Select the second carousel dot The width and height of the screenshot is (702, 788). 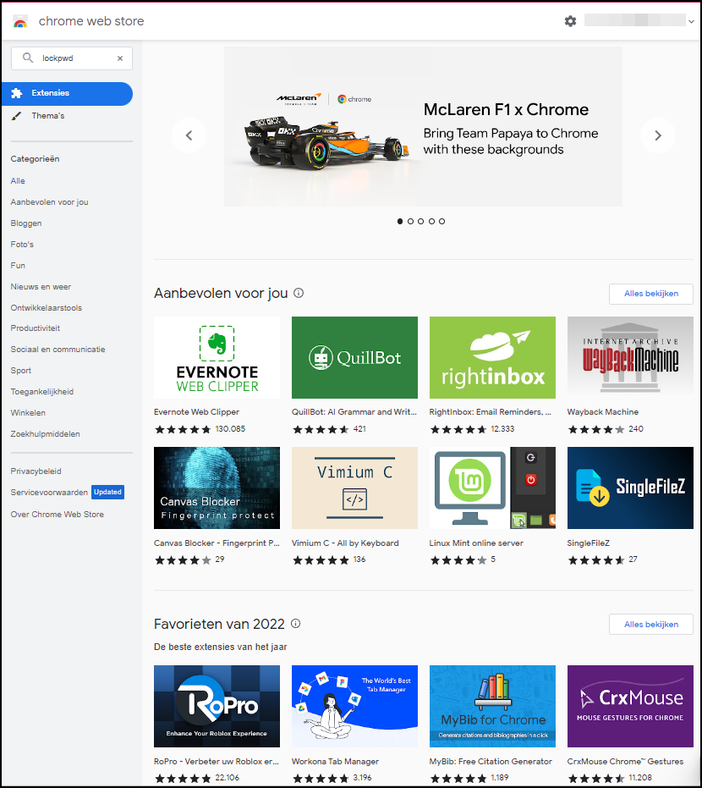[x=410, y=221]
